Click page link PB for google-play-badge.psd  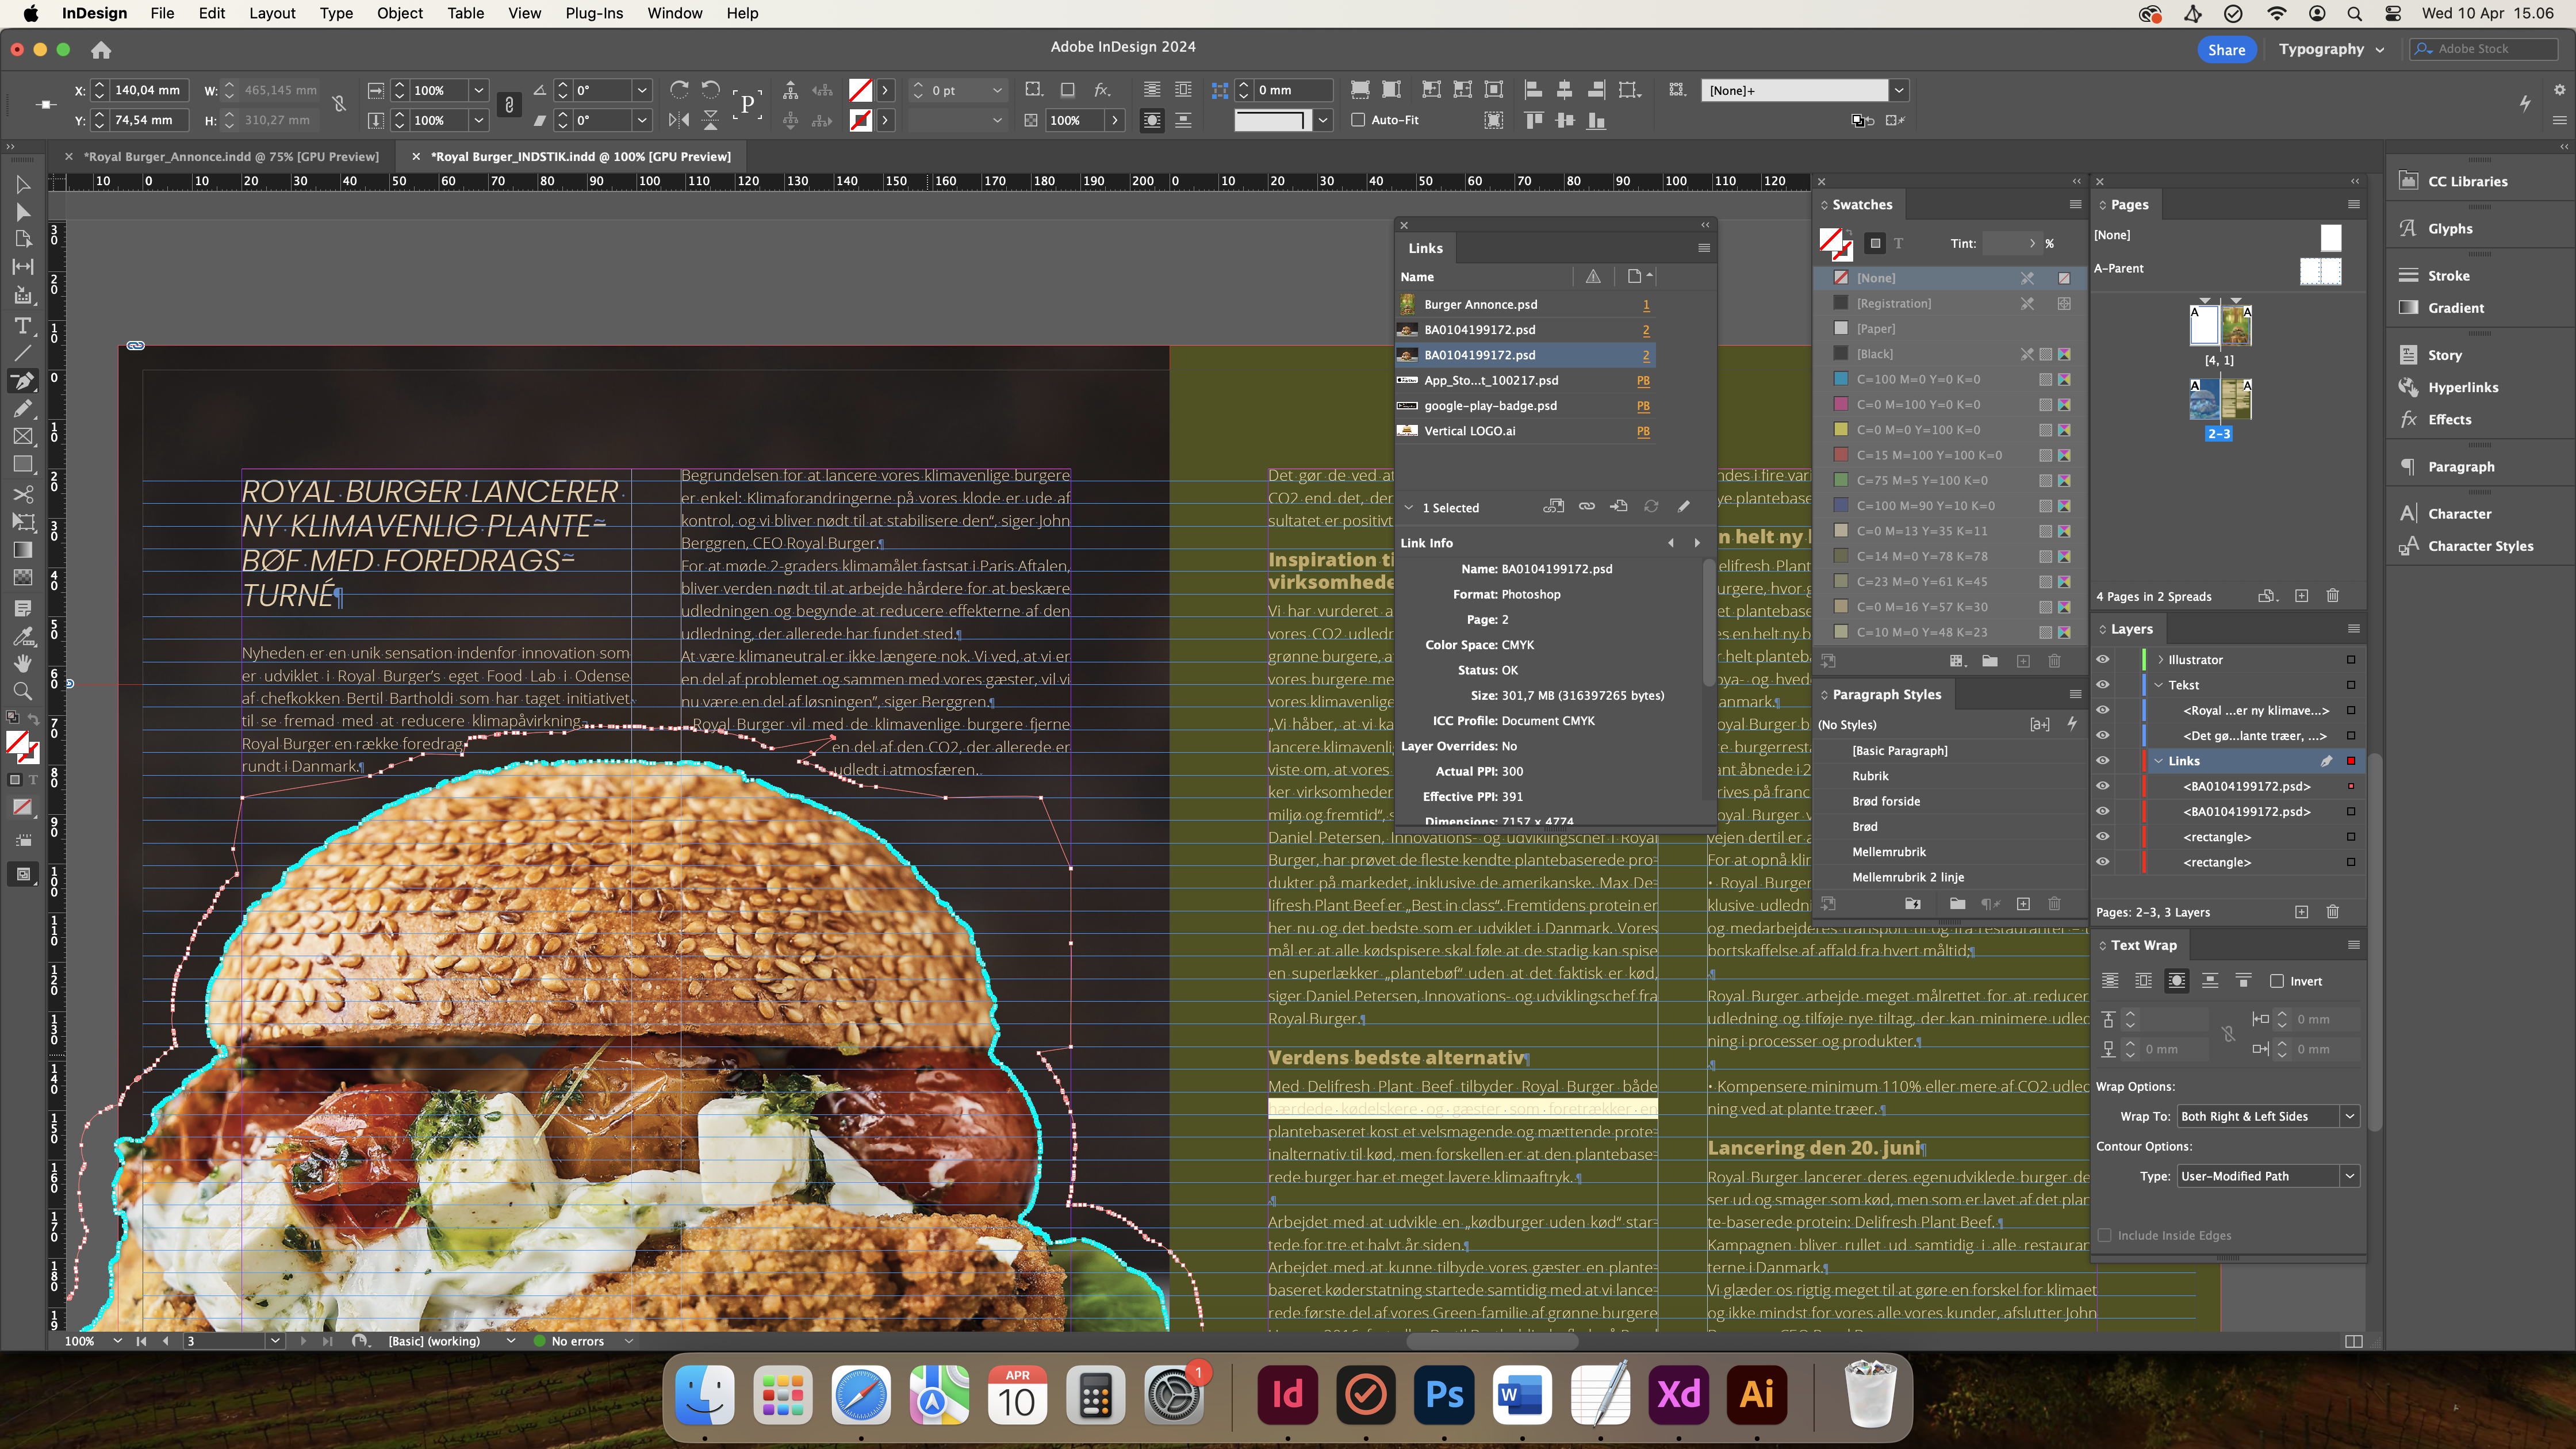click(1643, 406)
